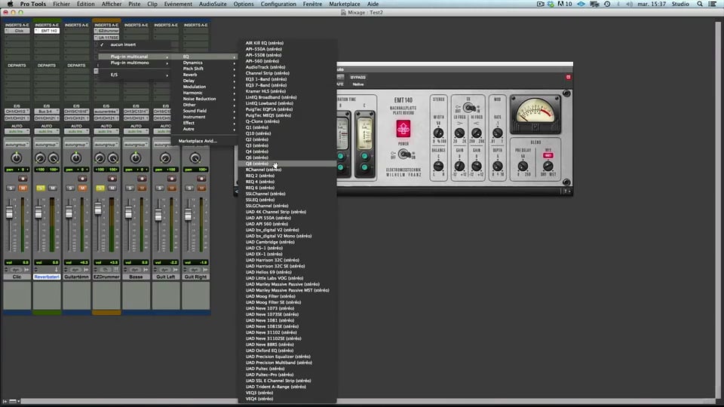
Task: Click the LO FREQ knob on EMT 140
Action: 459,133
